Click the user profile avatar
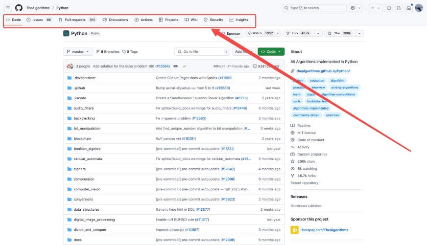427x245 pixels. [419, 8]
